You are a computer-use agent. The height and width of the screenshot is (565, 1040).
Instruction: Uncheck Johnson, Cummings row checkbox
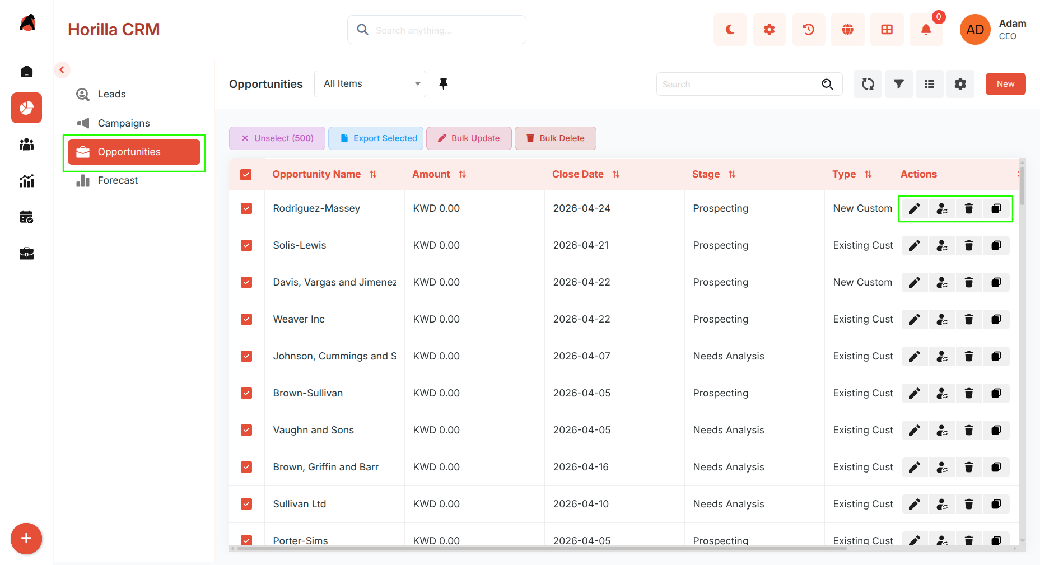click(246, 356)
